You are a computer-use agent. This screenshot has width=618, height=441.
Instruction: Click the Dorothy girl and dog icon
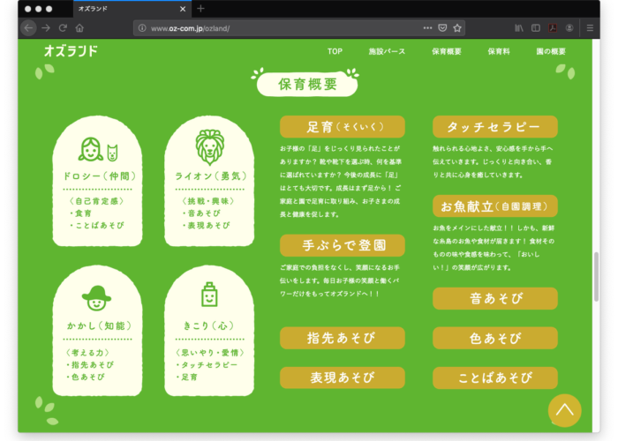[x=97, y=149]
